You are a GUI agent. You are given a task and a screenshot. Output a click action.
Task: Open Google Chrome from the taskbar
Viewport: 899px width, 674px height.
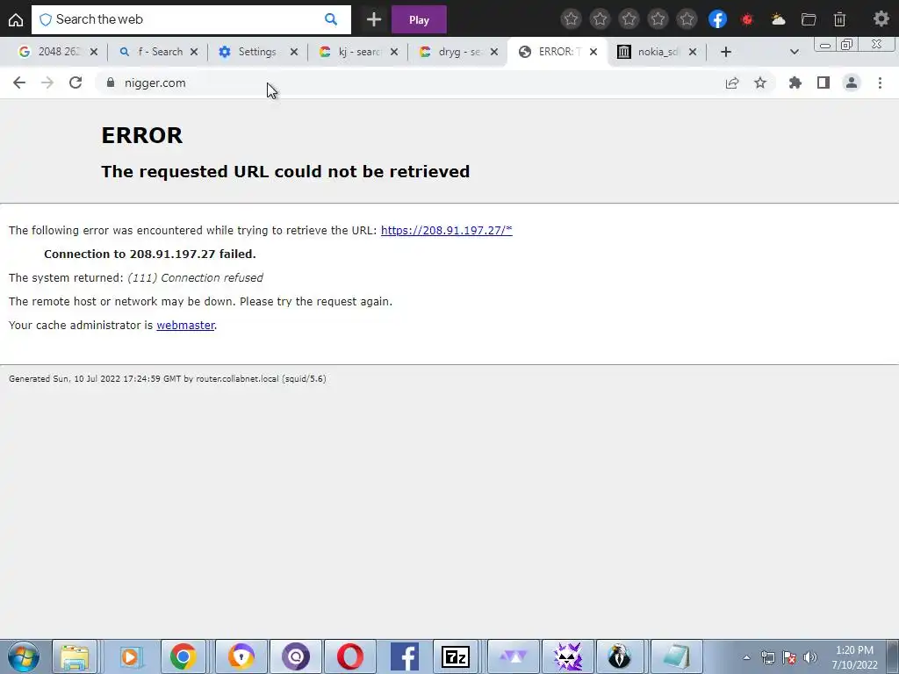183,656
